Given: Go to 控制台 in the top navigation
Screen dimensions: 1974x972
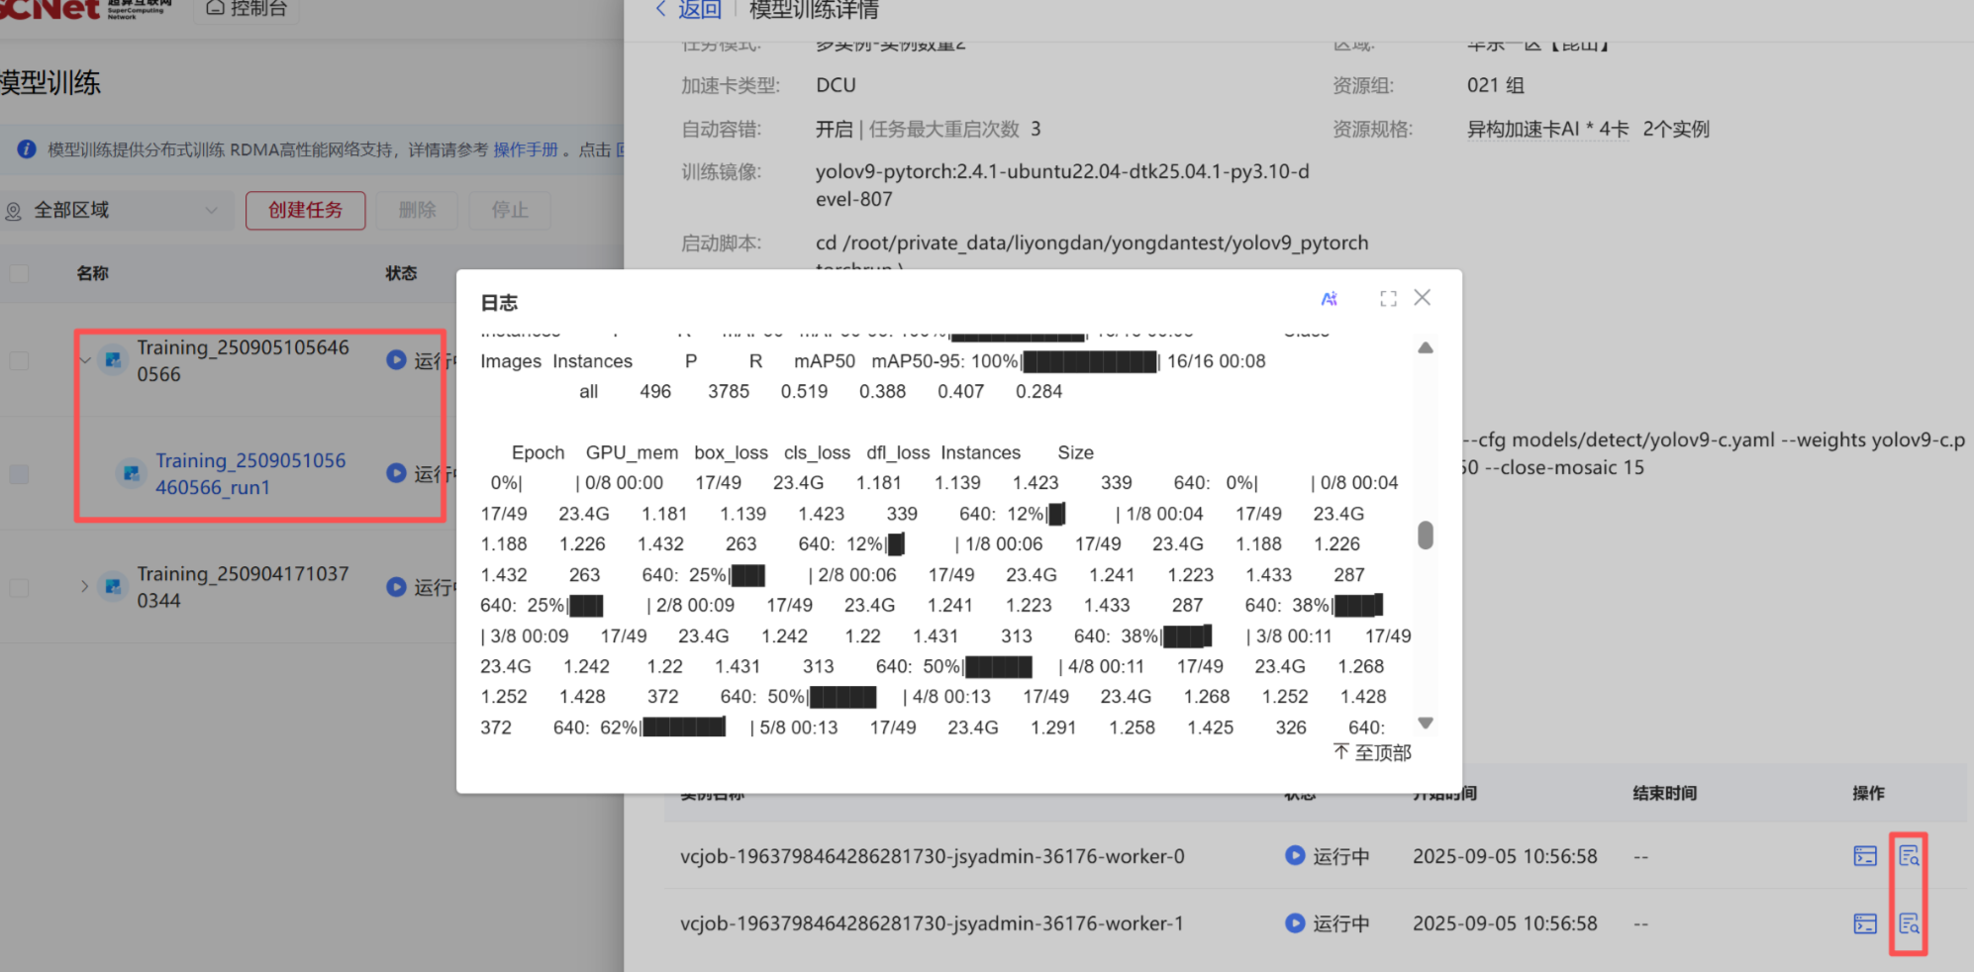Looking at the screenshot, I should (x=247, y=9).
